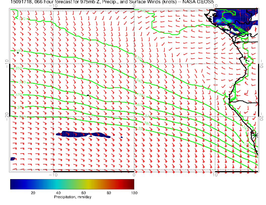The image size is (266, 205).
Task: Click the bottom axis longitude label 10
Action: 215,175
